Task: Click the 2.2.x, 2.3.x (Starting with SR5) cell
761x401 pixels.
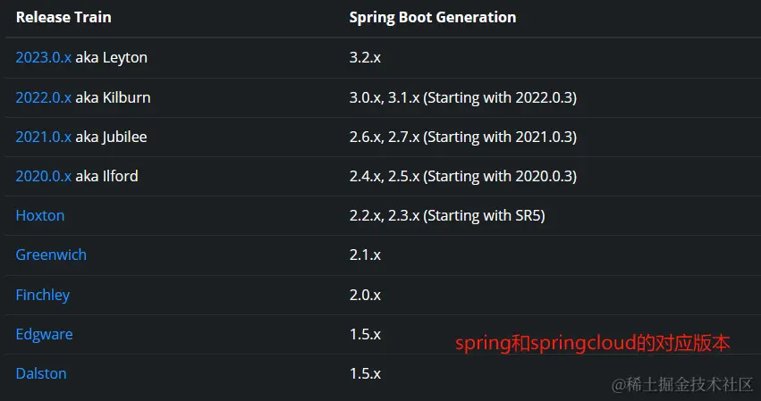Action: [447, 215]
